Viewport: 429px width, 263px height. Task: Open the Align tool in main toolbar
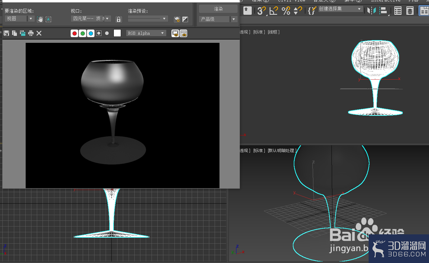383,11
